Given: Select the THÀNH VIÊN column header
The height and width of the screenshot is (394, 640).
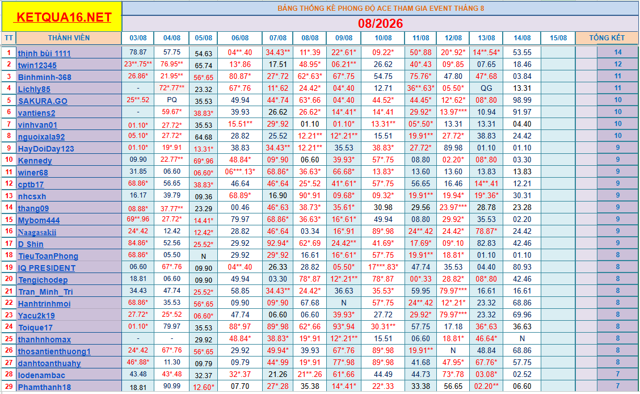Looking at the screenshot, I should point(69,38).
